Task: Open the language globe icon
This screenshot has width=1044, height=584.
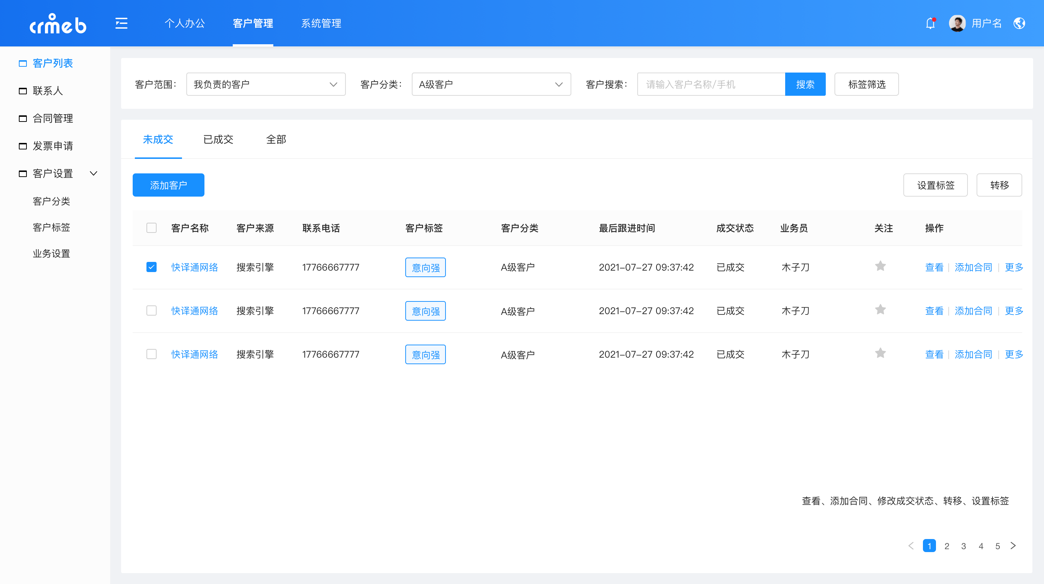Action: [1019, 23]
